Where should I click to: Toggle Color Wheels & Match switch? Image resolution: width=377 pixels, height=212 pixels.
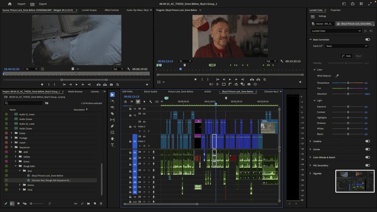(368, 158)
